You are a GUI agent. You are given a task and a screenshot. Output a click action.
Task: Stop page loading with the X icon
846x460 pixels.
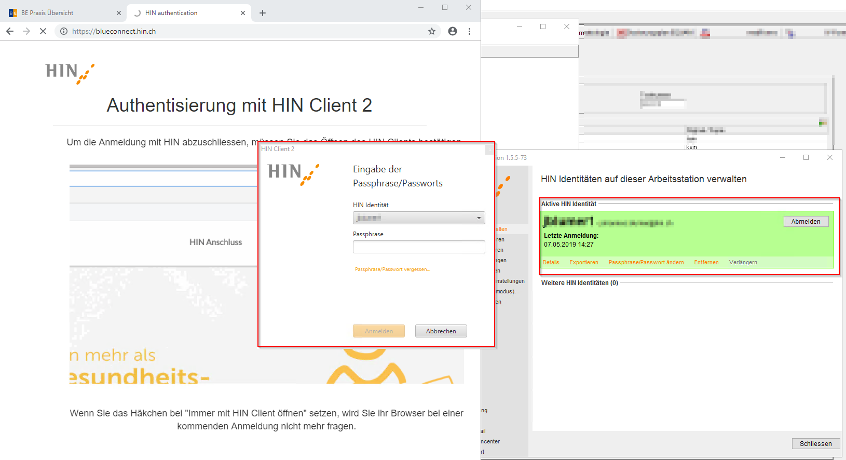point(43,31)
